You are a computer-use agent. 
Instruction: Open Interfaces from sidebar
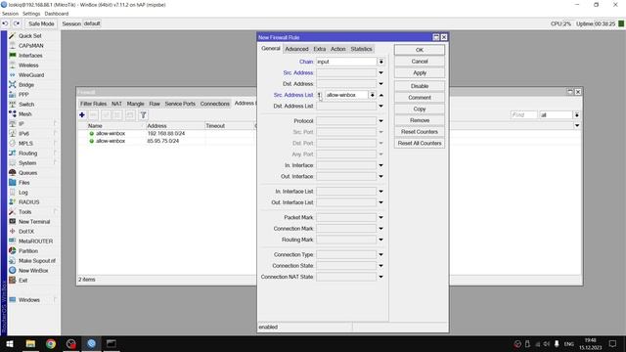(x=30, y=56)
